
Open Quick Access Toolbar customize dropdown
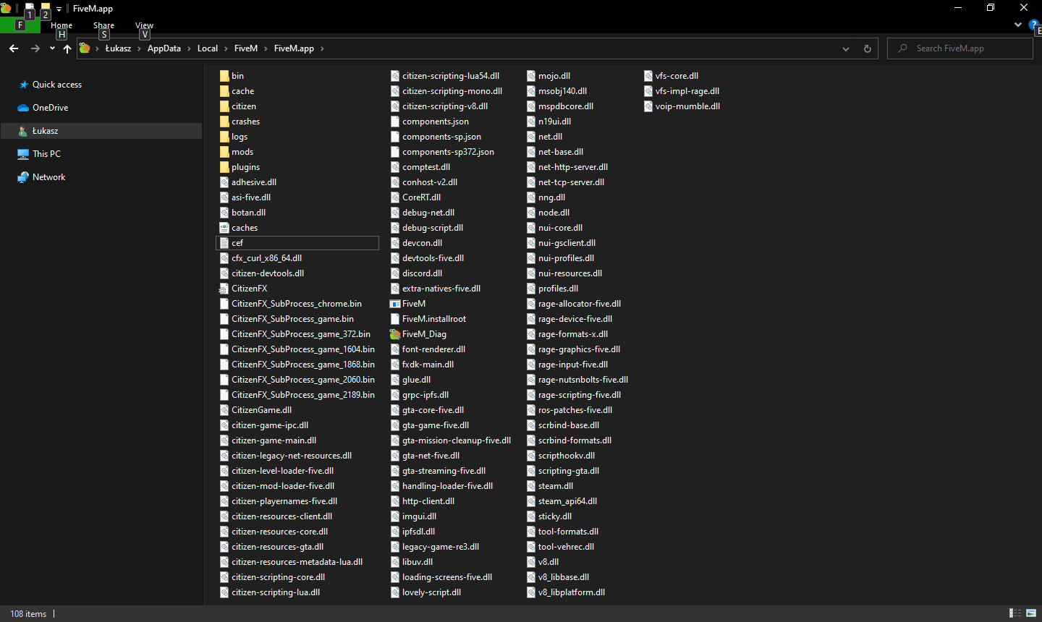(59, 9)
